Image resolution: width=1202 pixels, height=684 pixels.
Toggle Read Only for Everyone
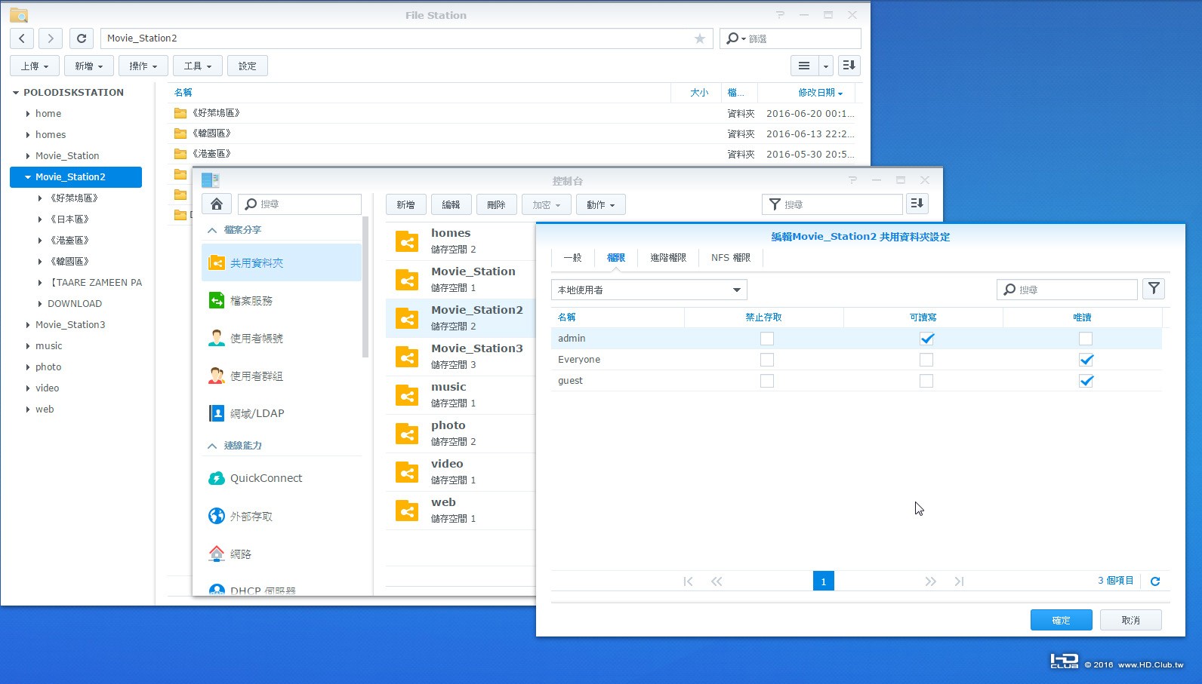pos(1086,360)
